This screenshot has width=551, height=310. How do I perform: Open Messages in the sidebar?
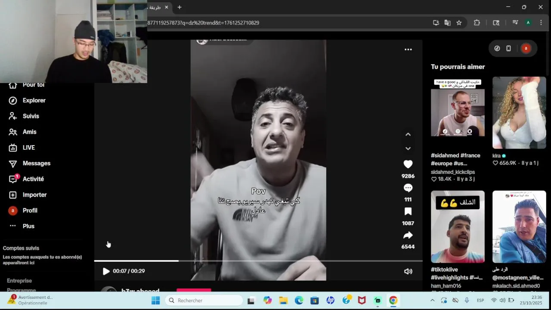point(30,163)
